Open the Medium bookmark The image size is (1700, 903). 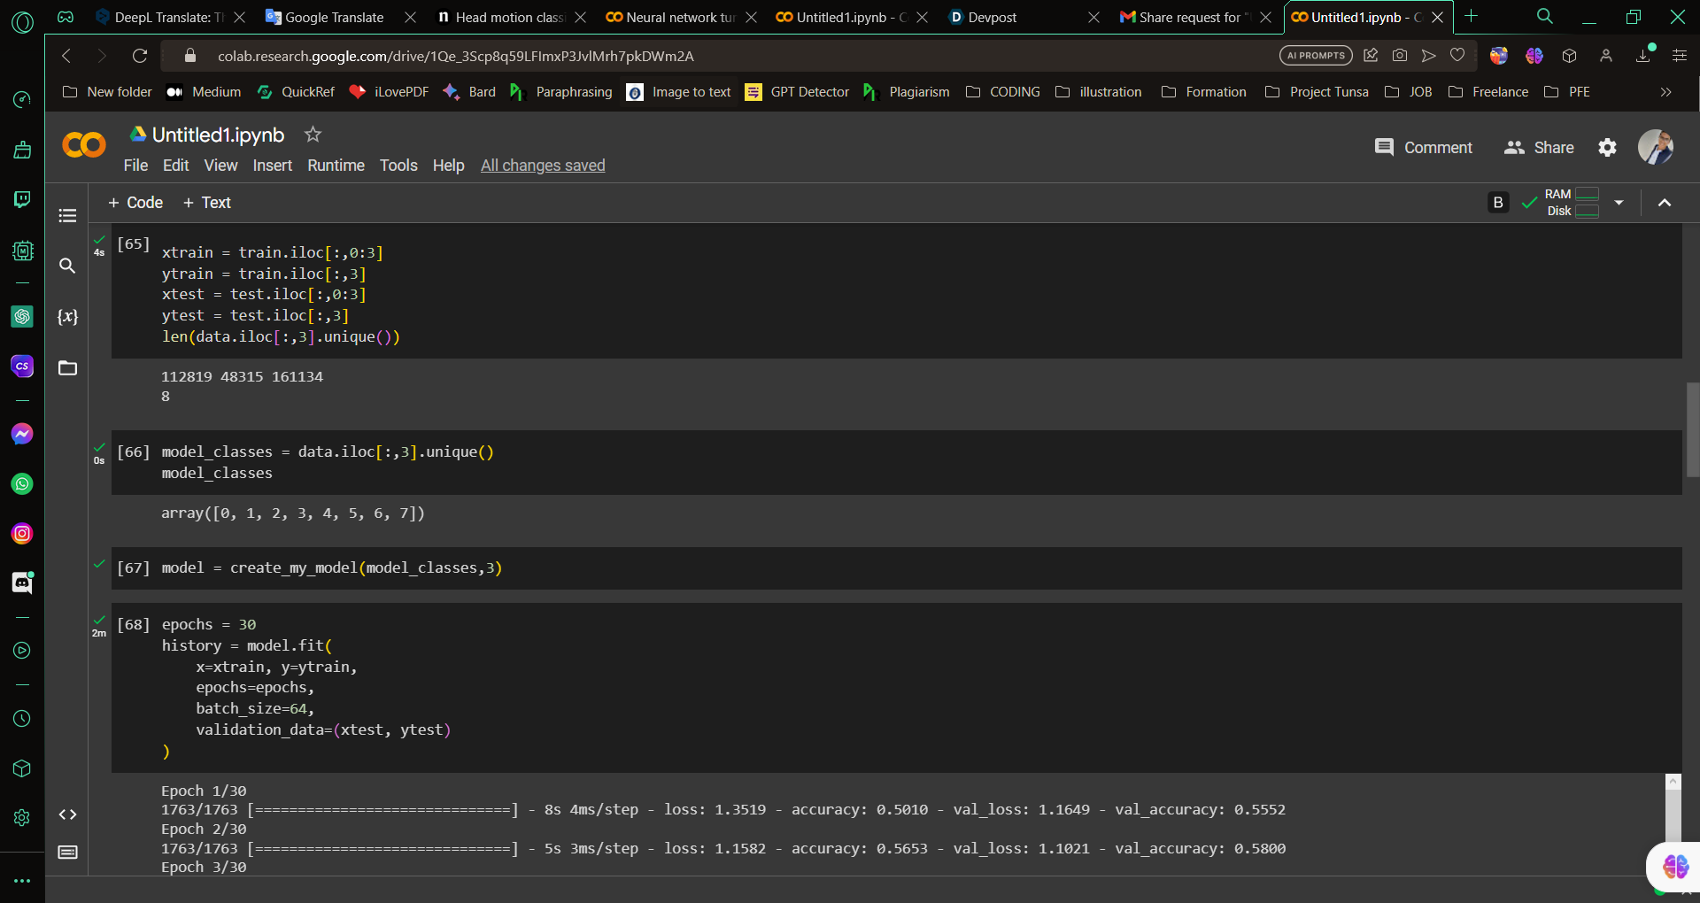tap(204, 92)
